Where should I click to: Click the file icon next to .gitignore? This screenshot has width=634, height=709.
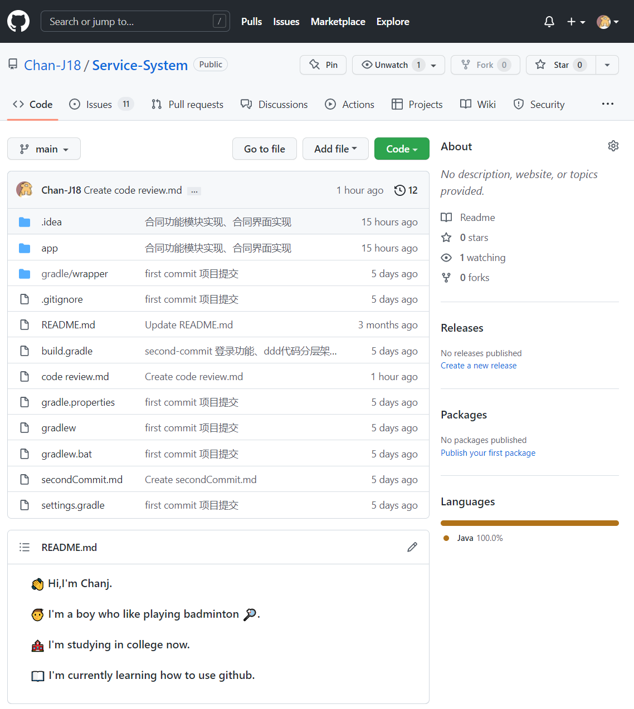tap(25, 299)
